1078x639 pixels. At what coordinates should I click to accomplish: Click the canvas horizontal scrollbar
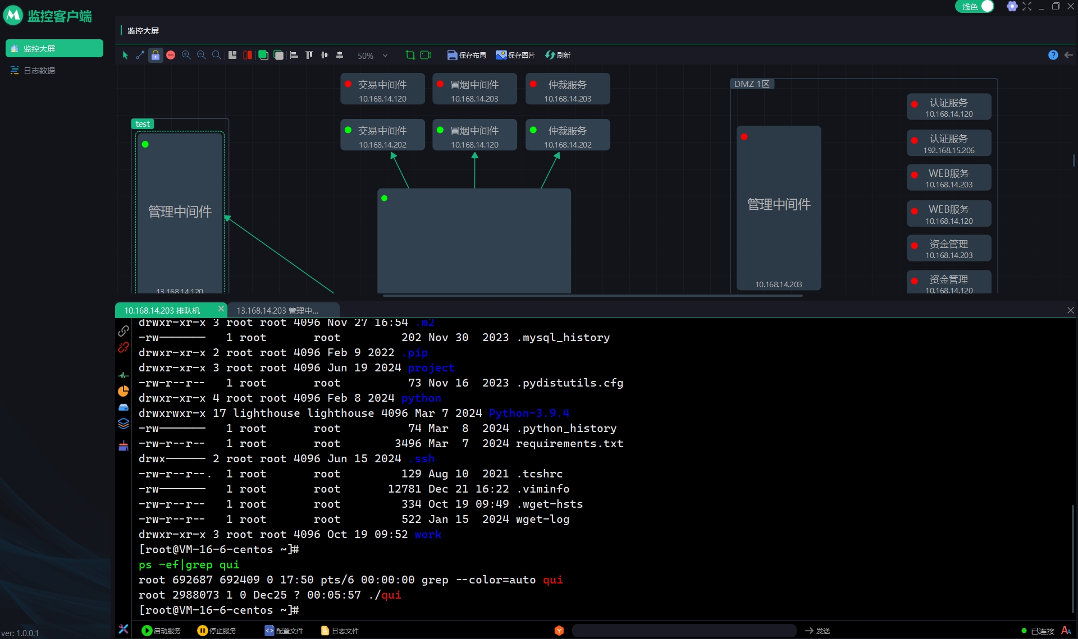point(592,296)
